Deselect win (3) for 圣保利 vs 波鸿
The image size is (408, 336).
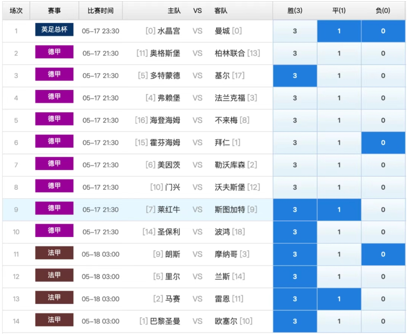click(295, 232)
